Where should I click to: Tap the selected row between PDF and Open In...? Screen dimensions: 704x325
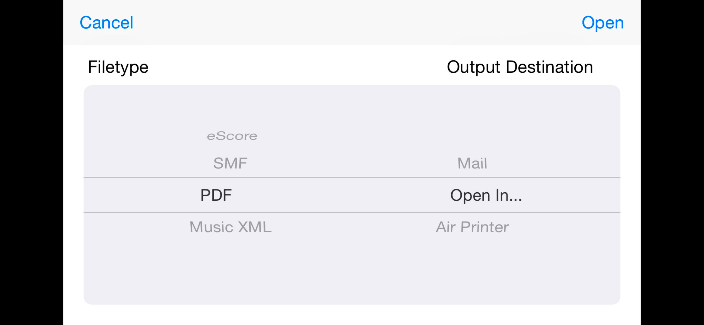(x=342, y=195)
